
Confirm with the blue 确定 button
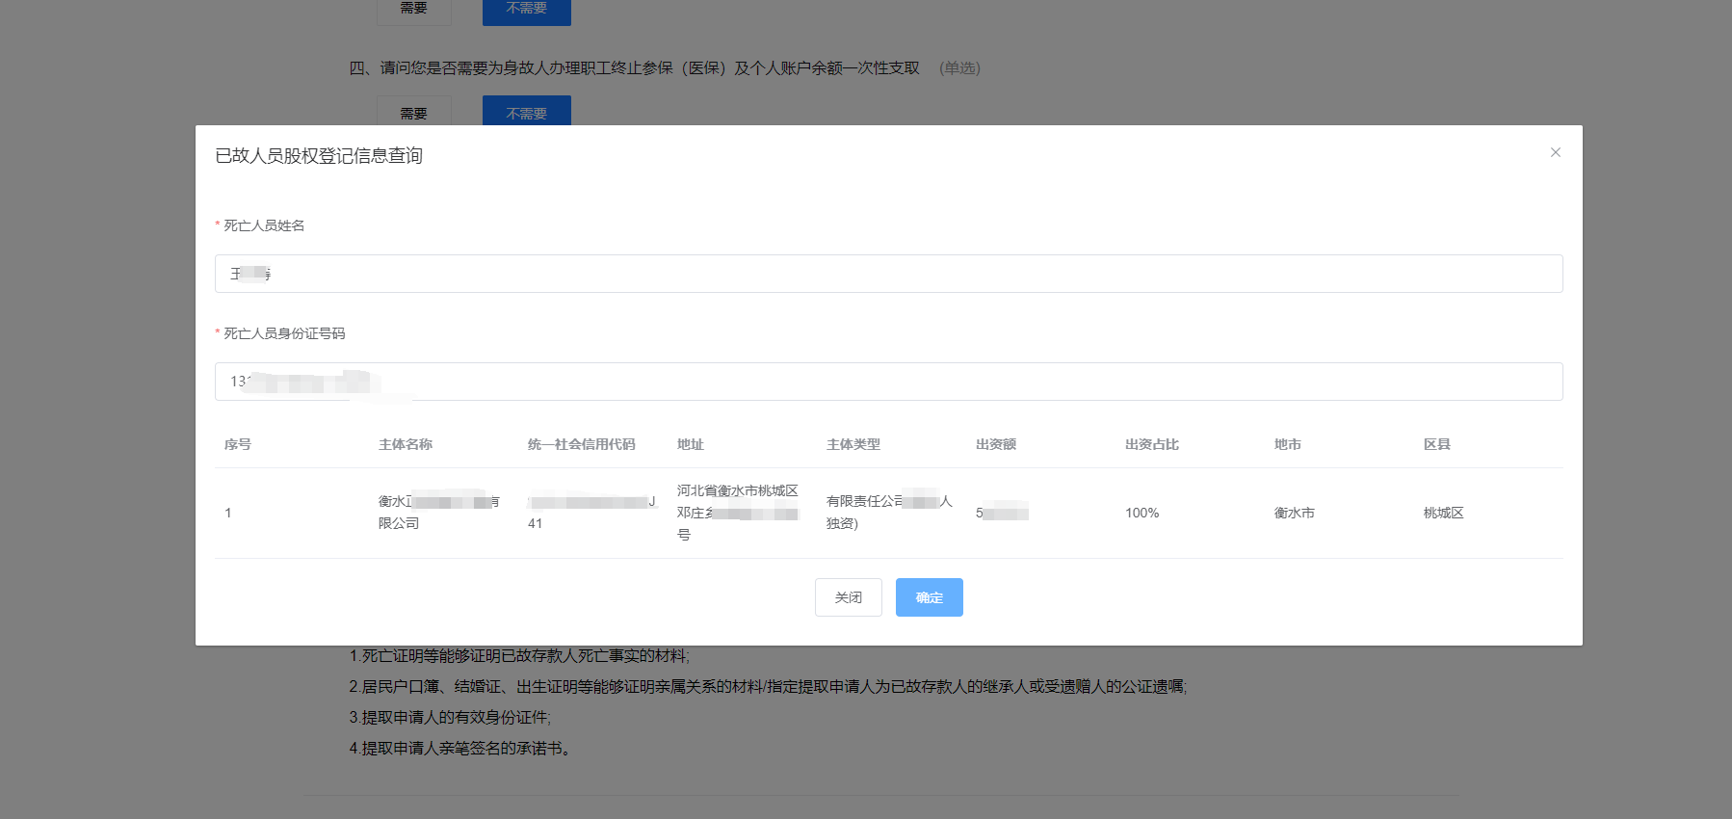[929, 597]
